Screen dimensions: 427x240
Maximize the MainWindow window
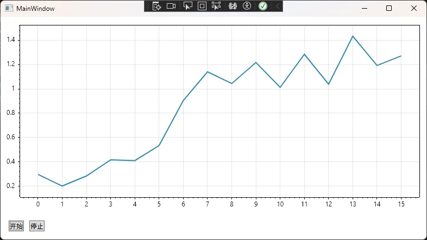(x=389, y=8)
